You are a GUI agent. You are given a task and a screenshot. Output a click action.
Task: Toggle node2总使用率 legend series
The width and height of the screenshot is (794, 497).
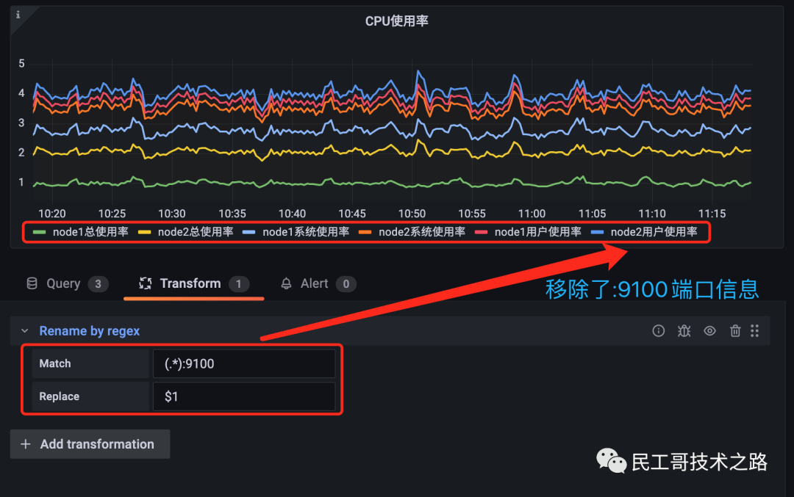pyautogui.click(x=196, y=232)
